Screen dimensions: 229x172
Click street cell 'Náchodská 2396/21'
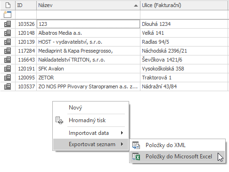pyautogui.click(x=184, y=51)
